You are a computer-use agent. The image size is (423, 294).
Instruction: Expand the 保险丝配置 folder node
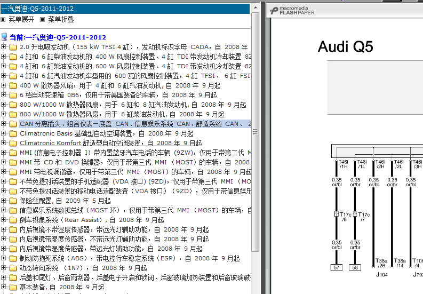(x=3, y=200)
